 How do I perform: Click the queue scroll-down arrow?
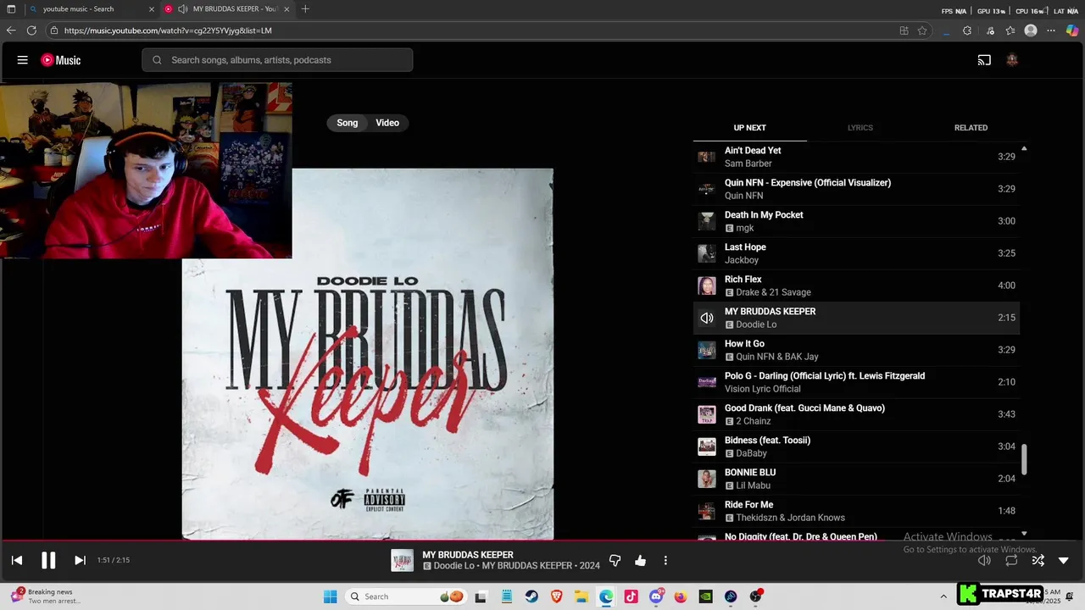click(x=1024, y=534)
